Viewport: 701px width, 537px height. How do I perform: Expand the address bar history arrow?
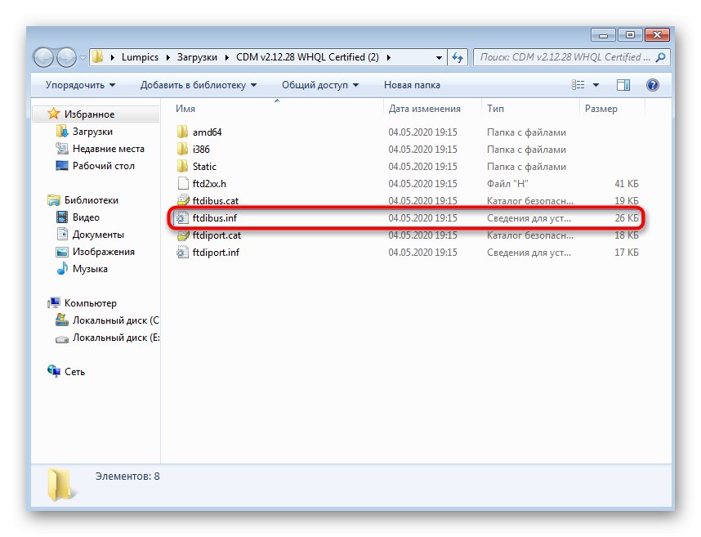tap(439, 57)
